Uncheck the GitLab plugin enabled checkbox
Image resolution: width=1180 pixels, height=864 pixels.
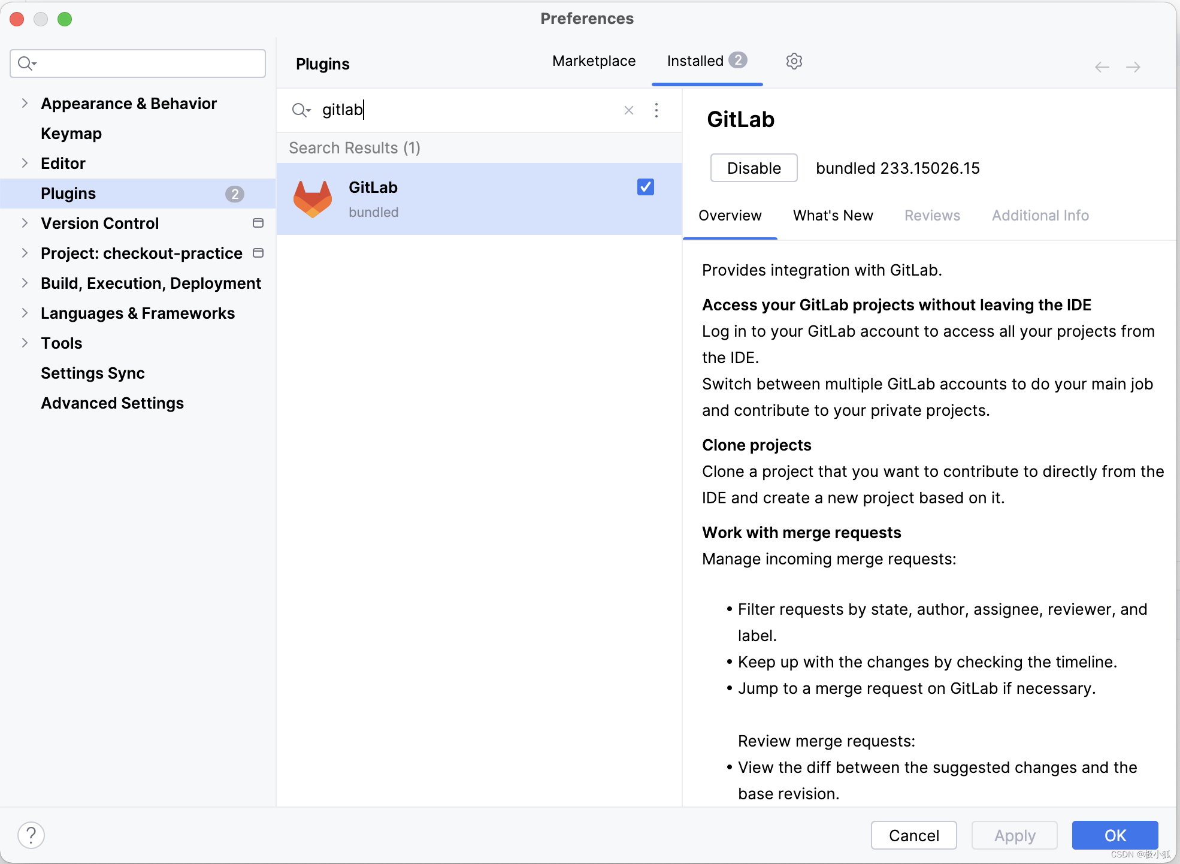click(646, 187)
